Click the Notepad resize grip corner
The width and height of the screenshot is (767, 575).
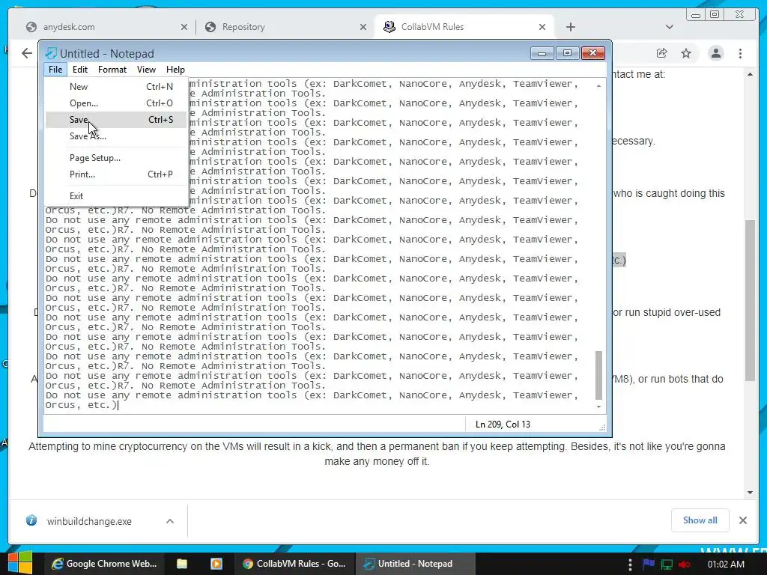pyautogui.click(x=602, y=428)
